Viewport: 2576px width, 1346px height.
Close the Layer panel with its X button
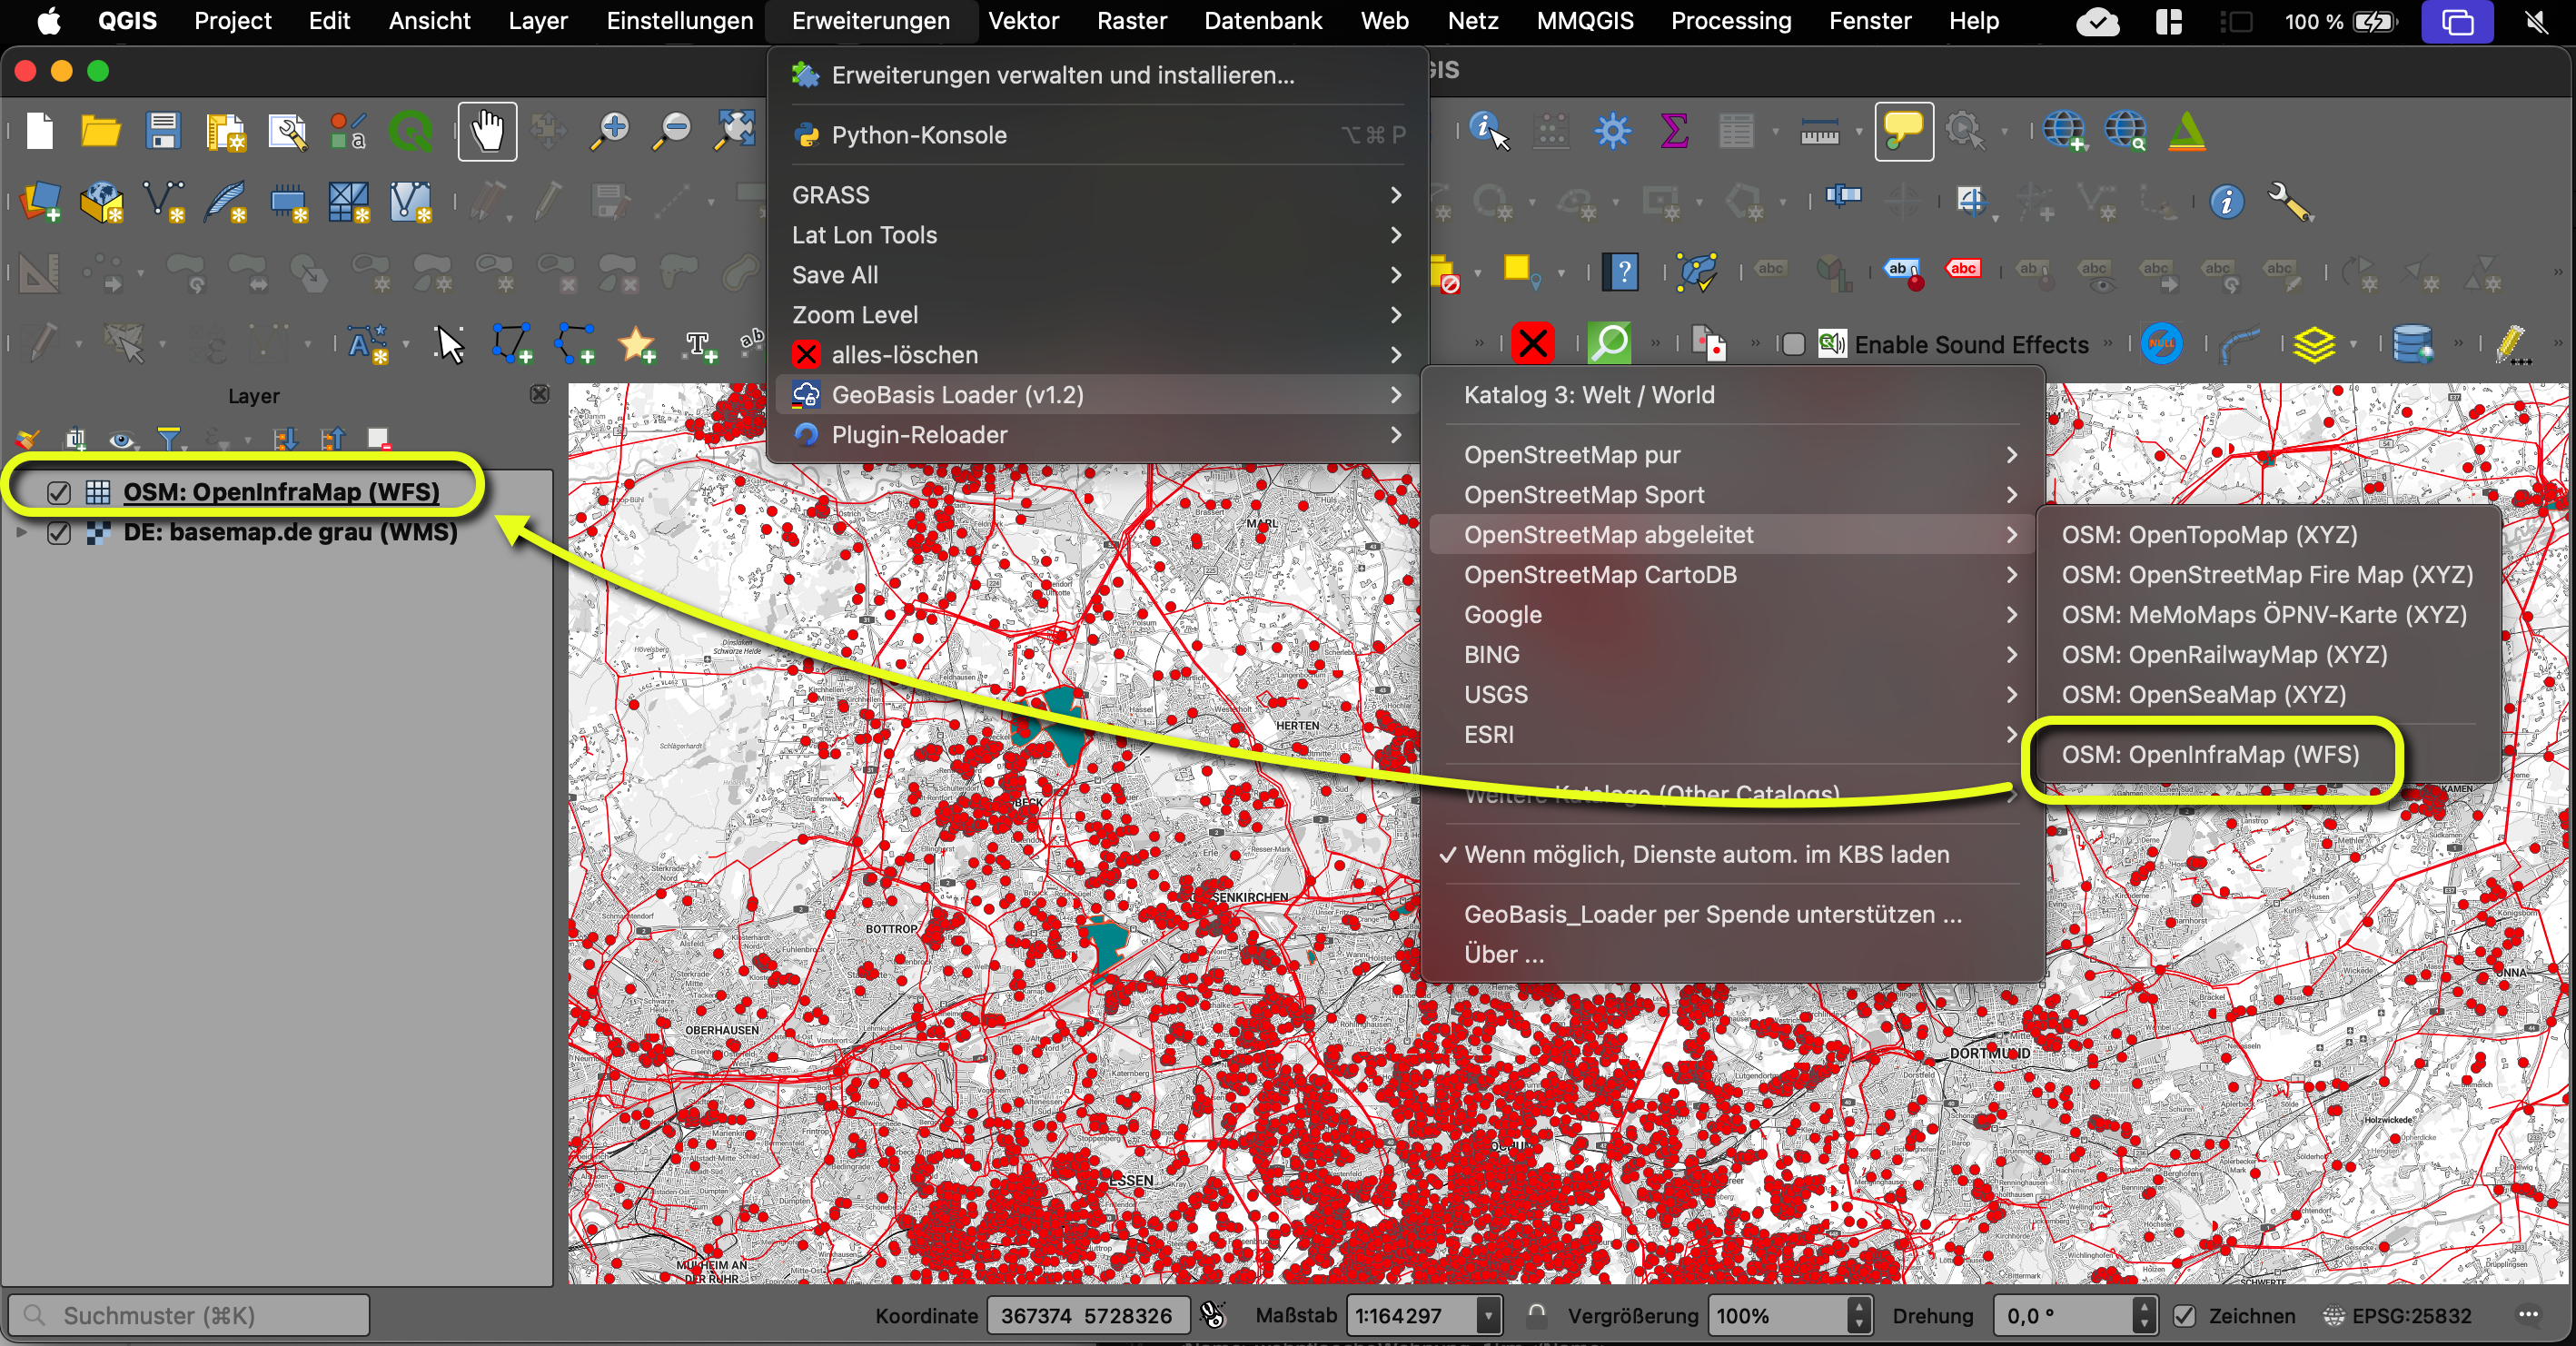tap(540, 394)
